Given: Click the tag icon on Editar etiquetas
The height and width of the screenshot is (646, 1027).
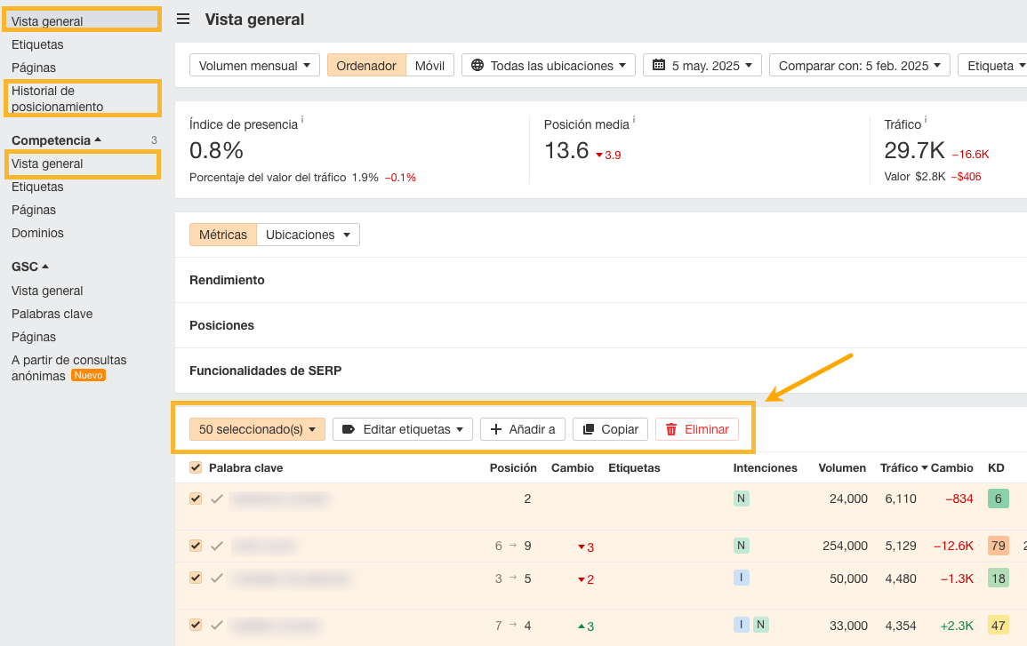Looking at the screenshot, I should [x=347, y=429].
